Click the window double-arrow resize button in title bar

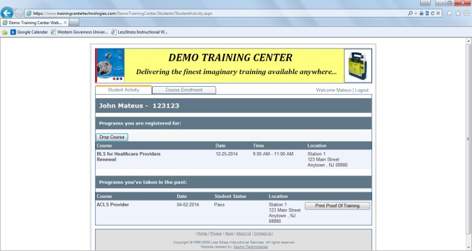(425, 3)
